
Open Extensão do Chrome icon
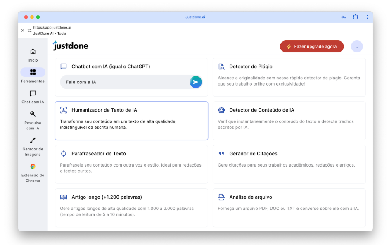pos(33,167)
